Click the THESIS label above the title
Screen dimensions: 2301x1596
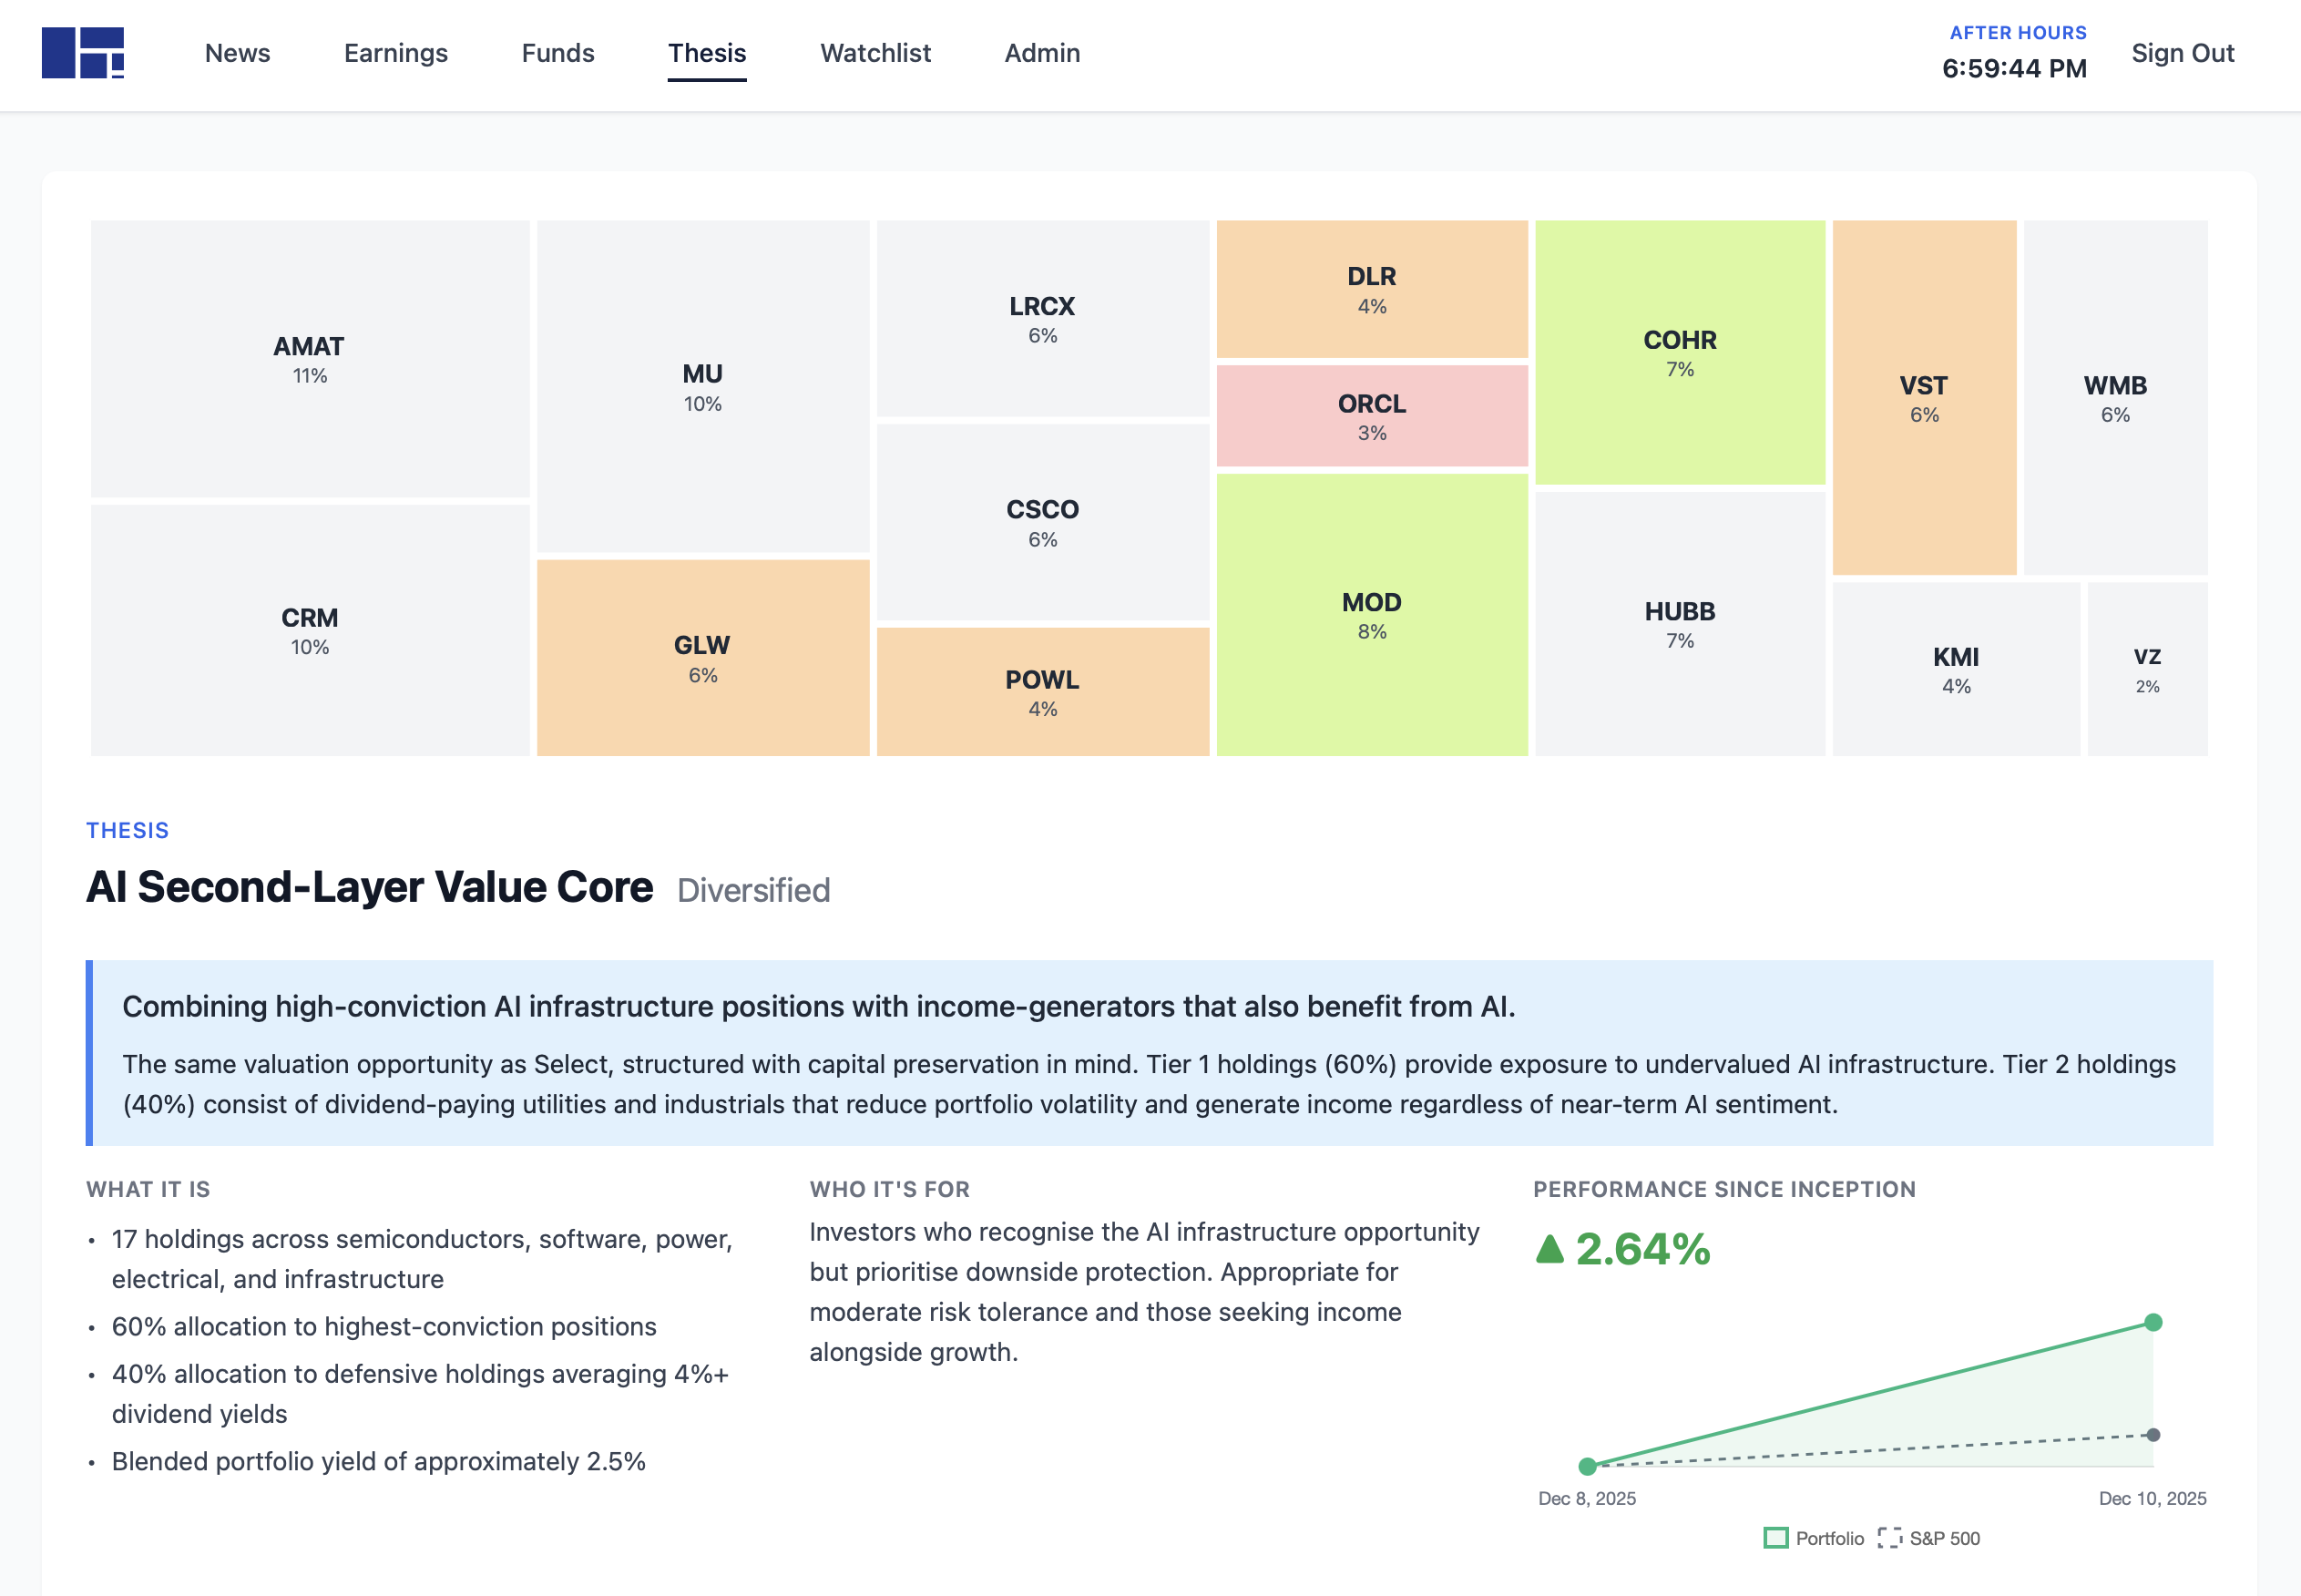(126, 830)
